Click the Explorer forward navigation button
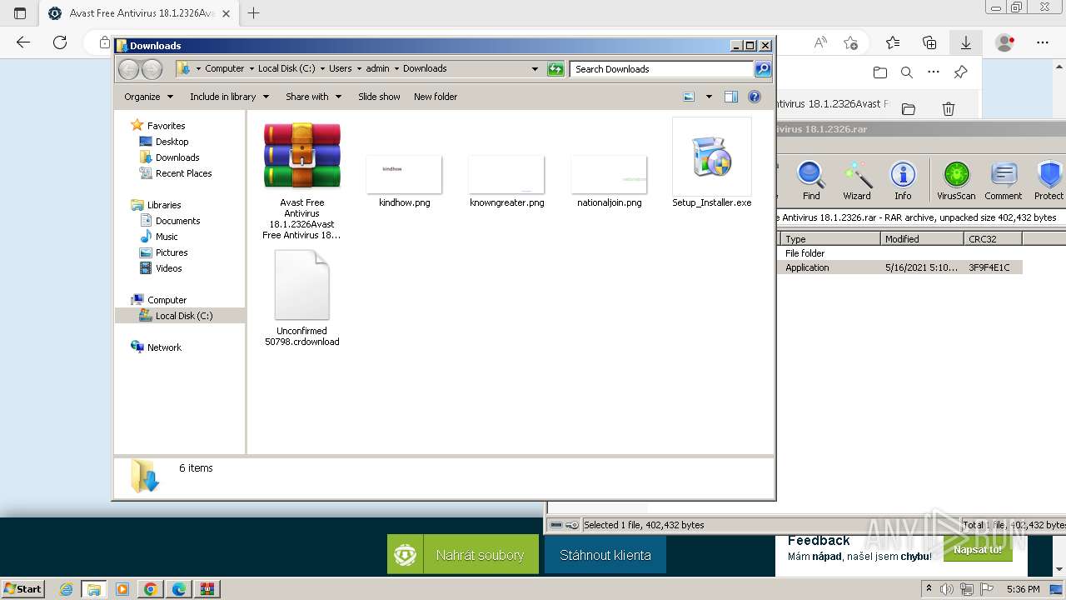Image resolution: width=1066 pixels, height=600 pixels. (x=152, y=69)
